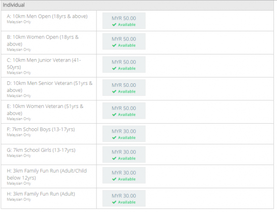Select the MYR 50.00 button for Men Open
Screen dimensions: 277x212
(124, 21)
